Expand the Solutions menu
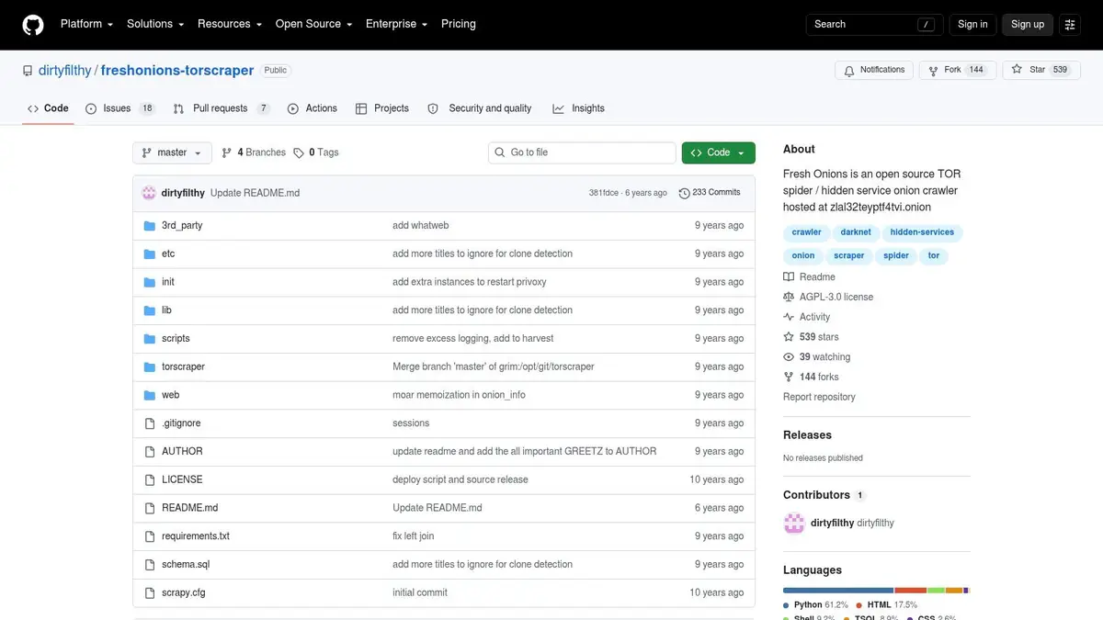Viewport: 1103px width, 620px height. click(x=155, y=24)
